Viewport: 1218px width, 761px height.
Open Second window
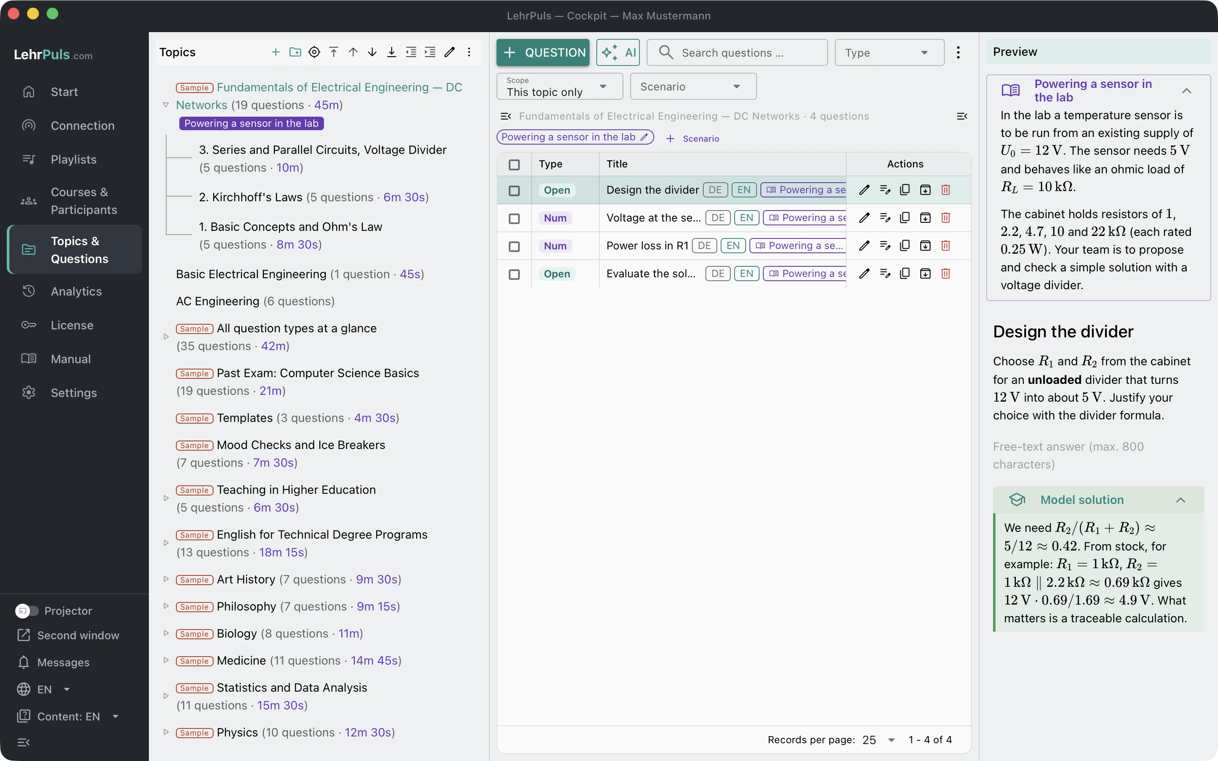[x=69, y=635]
